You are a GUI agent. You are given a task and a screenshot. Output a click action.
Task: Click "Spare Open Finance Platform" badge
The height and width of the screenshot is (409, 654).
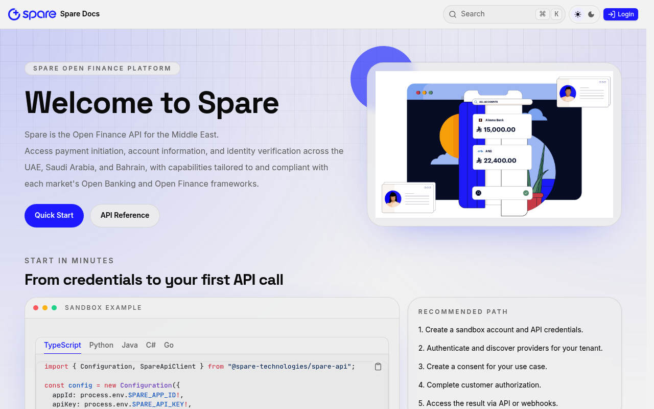click(x=102, y=69)
